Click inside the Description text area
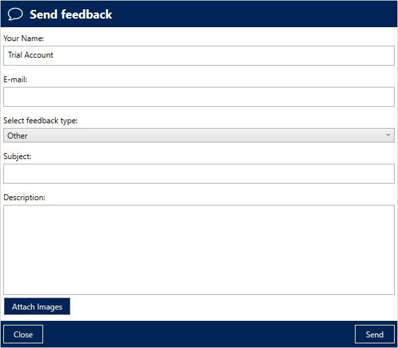 (x=199, y=249)
